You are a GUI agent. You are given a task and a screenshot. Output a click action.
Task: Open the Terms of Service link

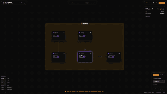tap(151, 92)
